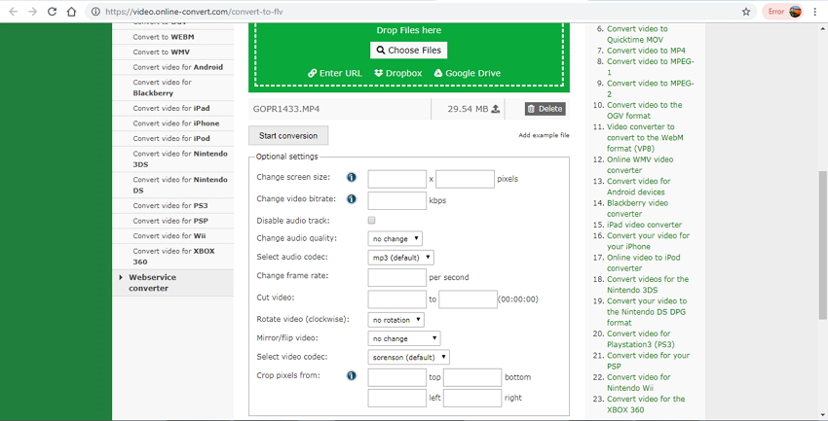Click the Change frame rate input field
The width and height of the screenshot is (828, 421).
[x=396, y=277]
